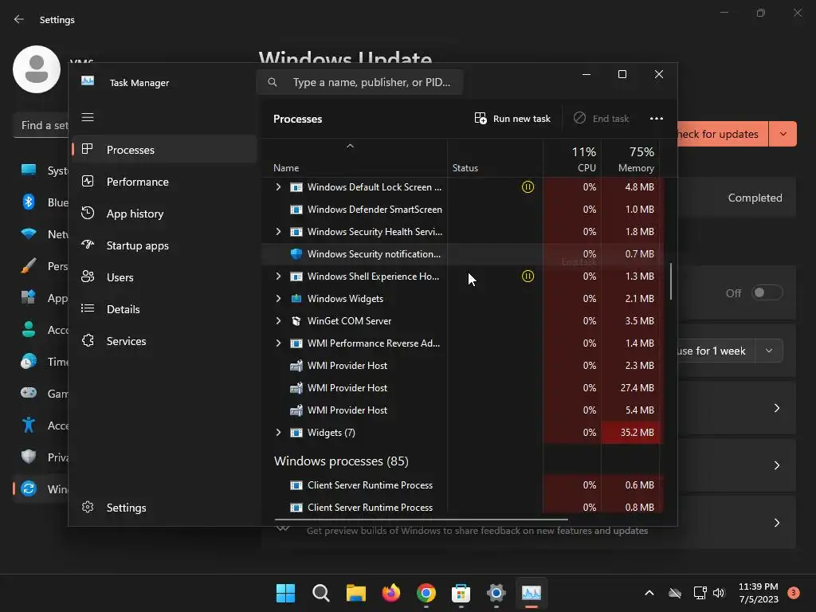Screen dimensions: 816x612
Task: Sort by the CPU column header
Action: [572, 159]
